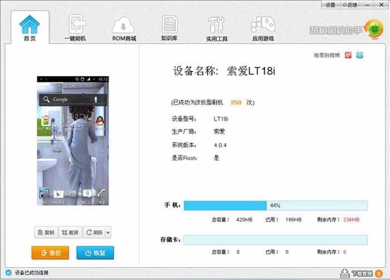Take a screenshot with 截屏 button
This screenshot has height=280, width=390.
71,232
